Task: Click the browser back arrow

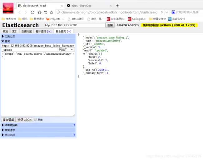Action: (19, 12)
